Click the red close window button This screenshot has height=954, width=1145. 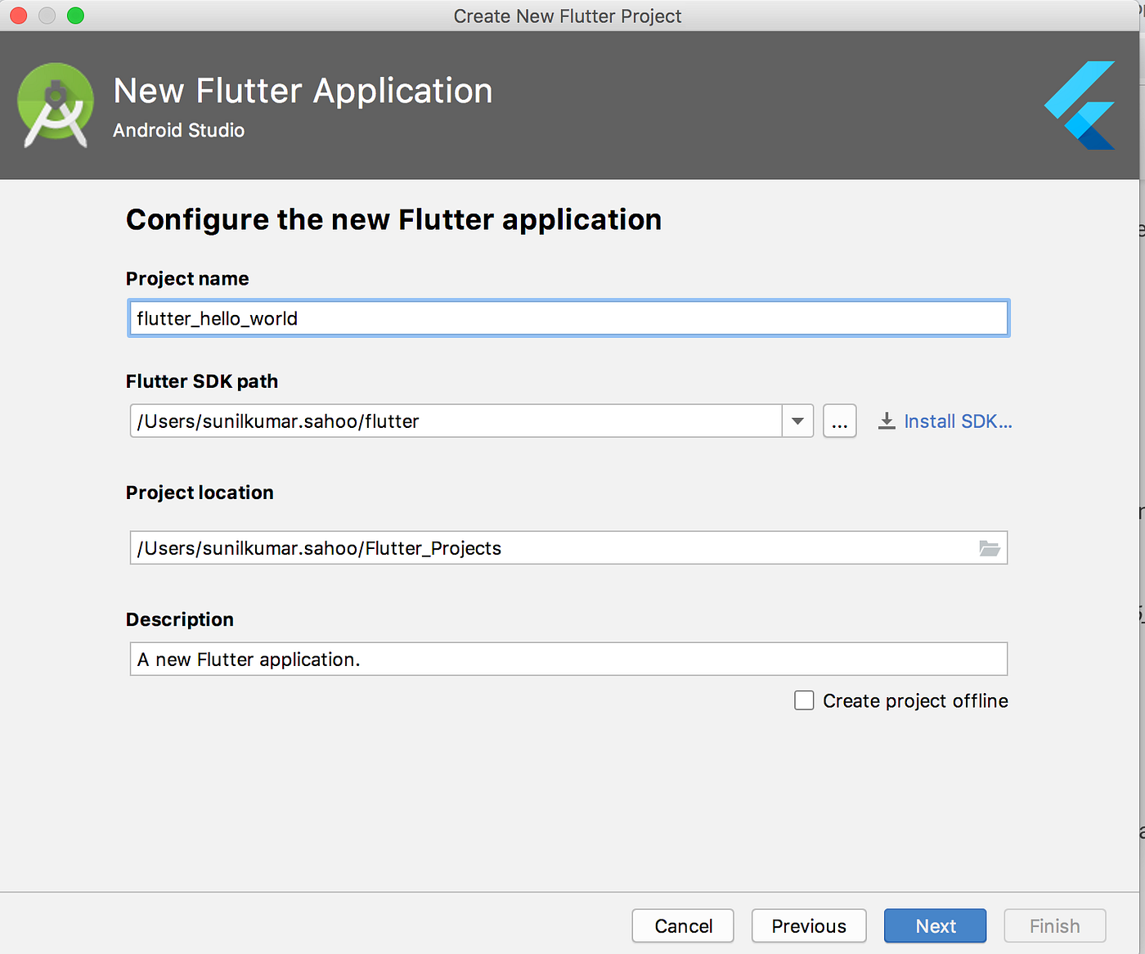[18, 16]
